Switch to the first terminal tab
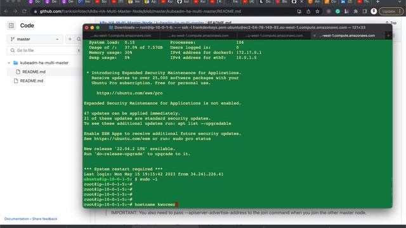Image resolution: width=406 pixels, height=228 pixels. 122,35
